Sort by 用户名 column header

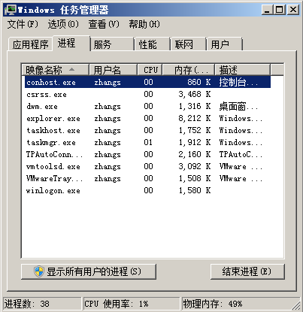[114, 70]
